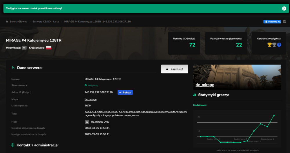290x153 pixels.
Task: Click the Polish flag next to Kraj serwera
Action: tap(49, 48)
